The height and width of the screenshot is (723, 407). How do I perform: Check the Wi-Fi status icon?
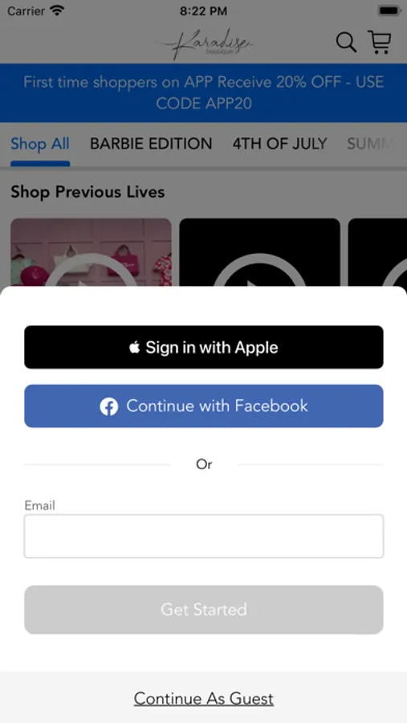[x=57, y=10]
